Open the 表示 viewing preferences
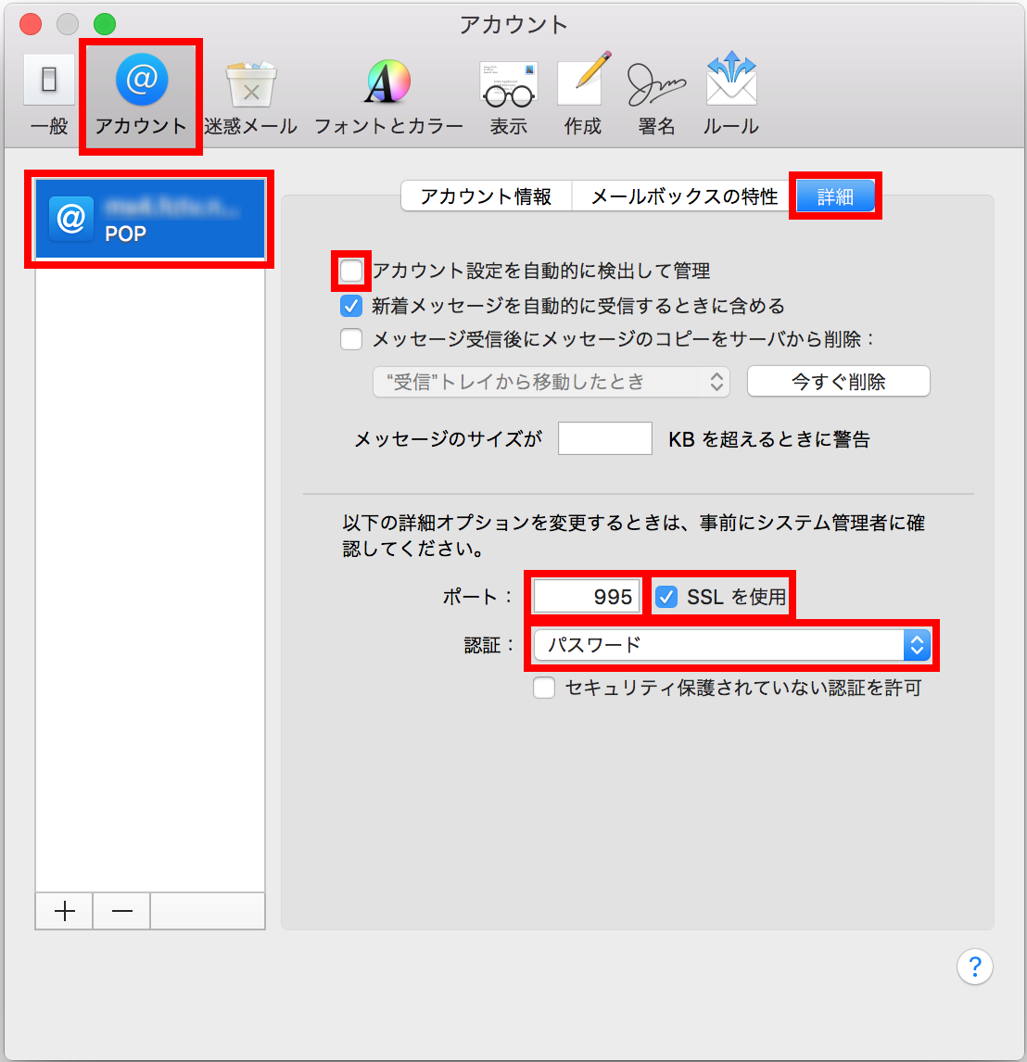1027x1062 pixels. [x=509, y=95]
